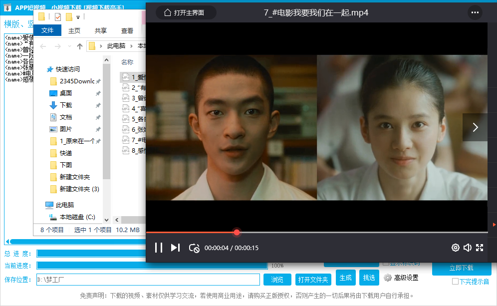
Task: Mute the player volume
Action: (x=468, y=248)
